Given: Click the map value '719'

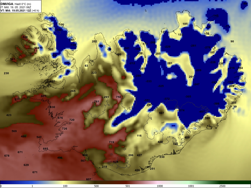Looking at the screenshot, I should 111,142.
